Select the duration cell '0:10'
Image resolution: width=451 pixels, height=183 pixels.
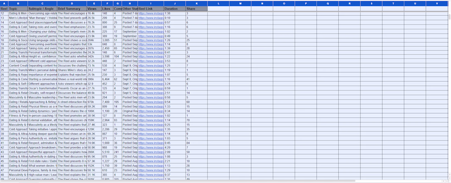pyautogui.click(x=175, y=18)
